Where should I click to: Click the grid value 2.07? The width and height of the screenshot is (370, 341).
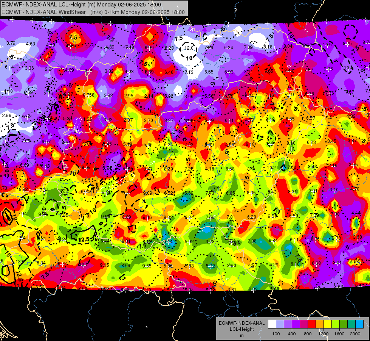coord(128,120)
